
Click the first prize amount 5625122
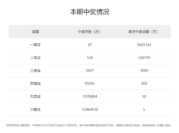click(x=144, y=45)
